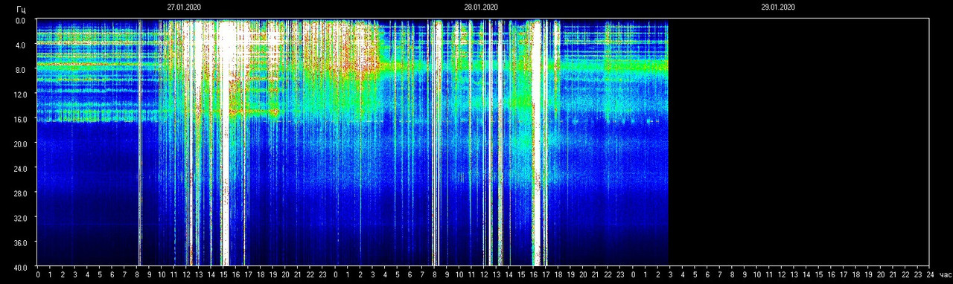The height and width of the screenshot is (284, 953).
Task: Click the Гц frequency axis unit label
Action: pyautogui.click(x=21, y=9)
